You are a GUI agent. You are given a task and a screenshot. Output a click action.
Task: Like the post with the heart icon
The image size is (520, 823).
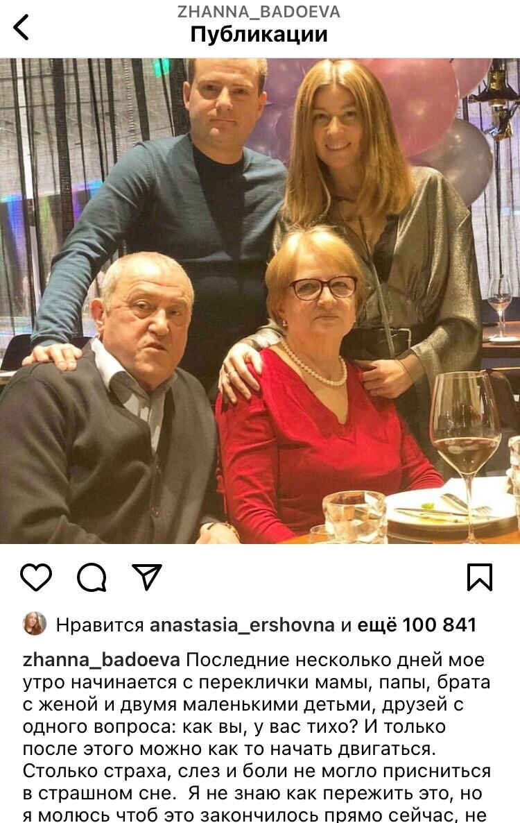click(x=36, y=577)
